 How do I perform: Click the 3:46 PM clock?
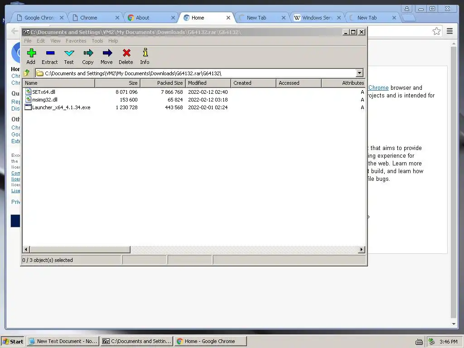(x=448, y=342)
